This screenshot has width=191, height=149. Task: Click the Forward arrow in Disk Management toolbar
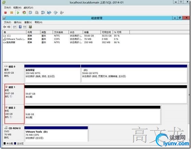coord(9,27)
